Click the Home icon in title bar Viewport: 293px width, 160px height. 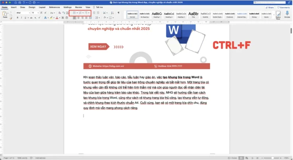pyautogui.click(x=16, y=3)
